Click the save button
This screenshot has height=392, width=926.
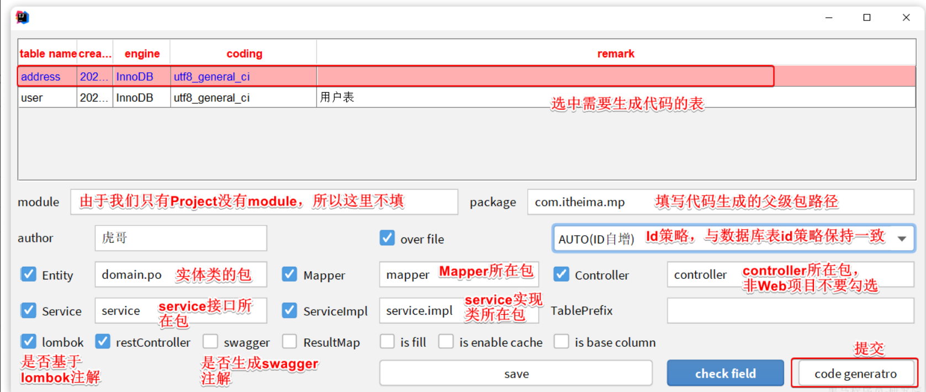pos(516,373)
